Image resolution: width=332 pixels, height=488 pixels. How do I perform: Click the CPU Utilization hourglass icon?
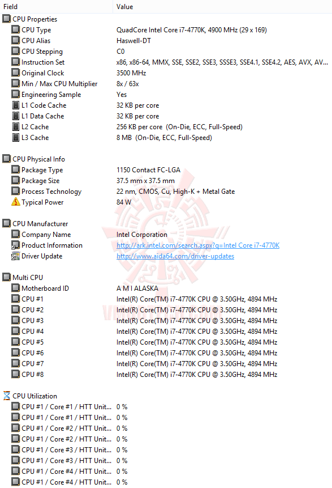7,396
